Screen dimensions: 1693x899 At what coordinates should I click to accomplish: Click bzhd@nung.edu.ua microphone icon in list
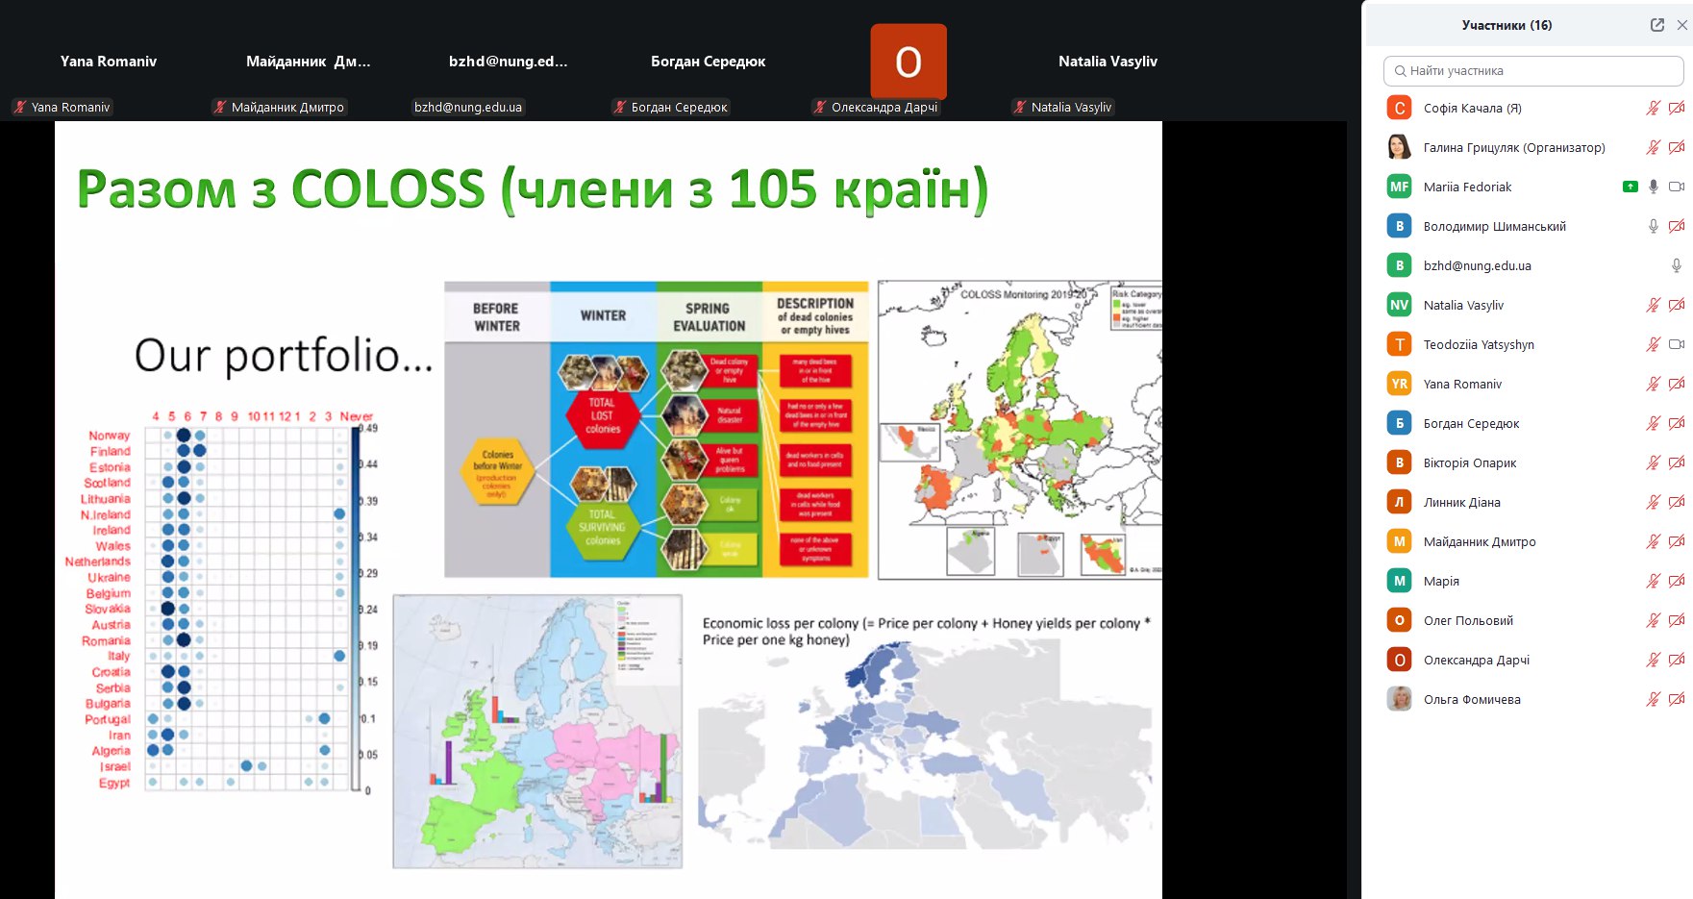tap(1676, 265)
